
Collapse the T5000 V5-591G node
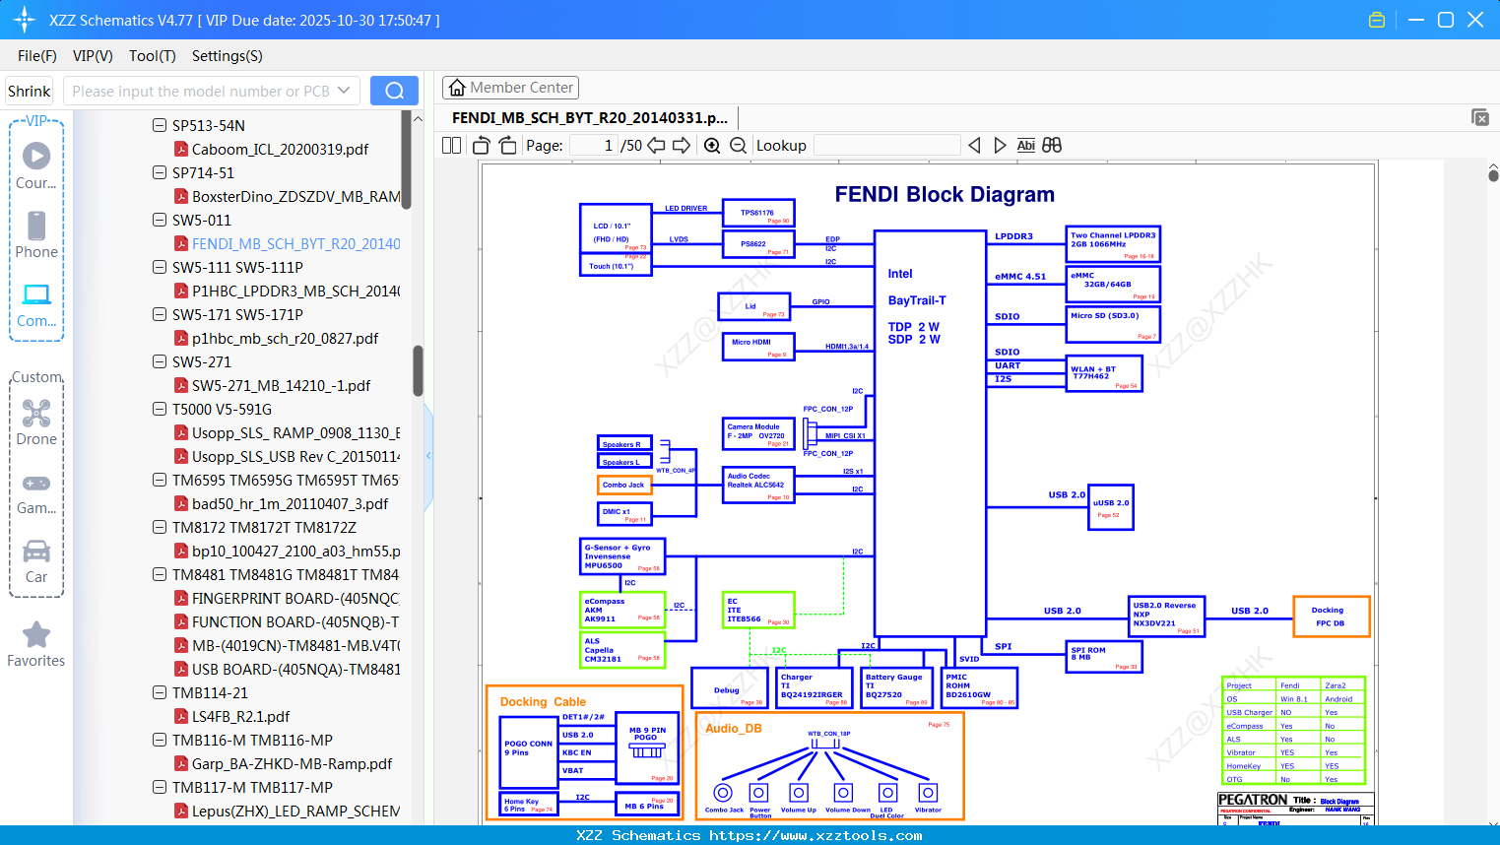click(160, 409)
